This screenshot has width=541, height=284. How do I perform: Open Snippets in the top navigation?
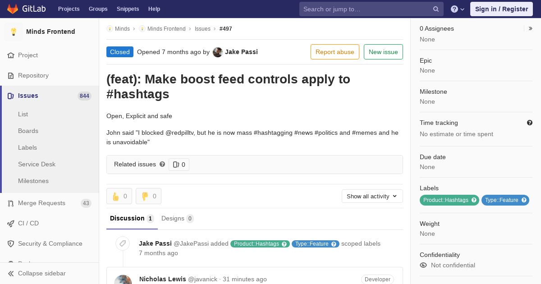(128, 9)
